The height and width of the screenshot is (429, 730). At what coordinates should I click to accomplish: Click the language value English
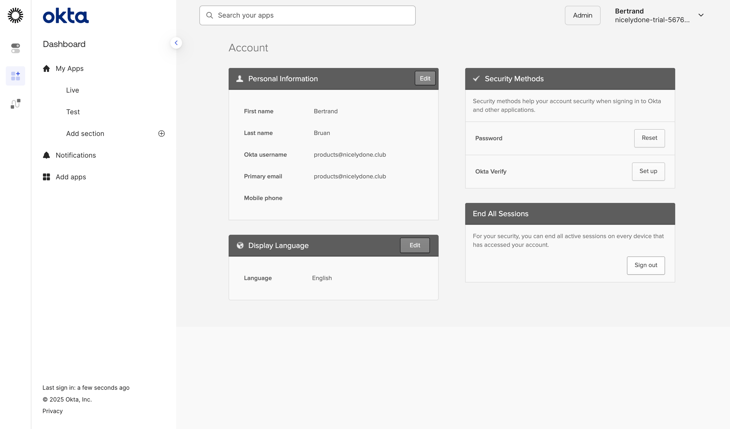pos(322,278)
